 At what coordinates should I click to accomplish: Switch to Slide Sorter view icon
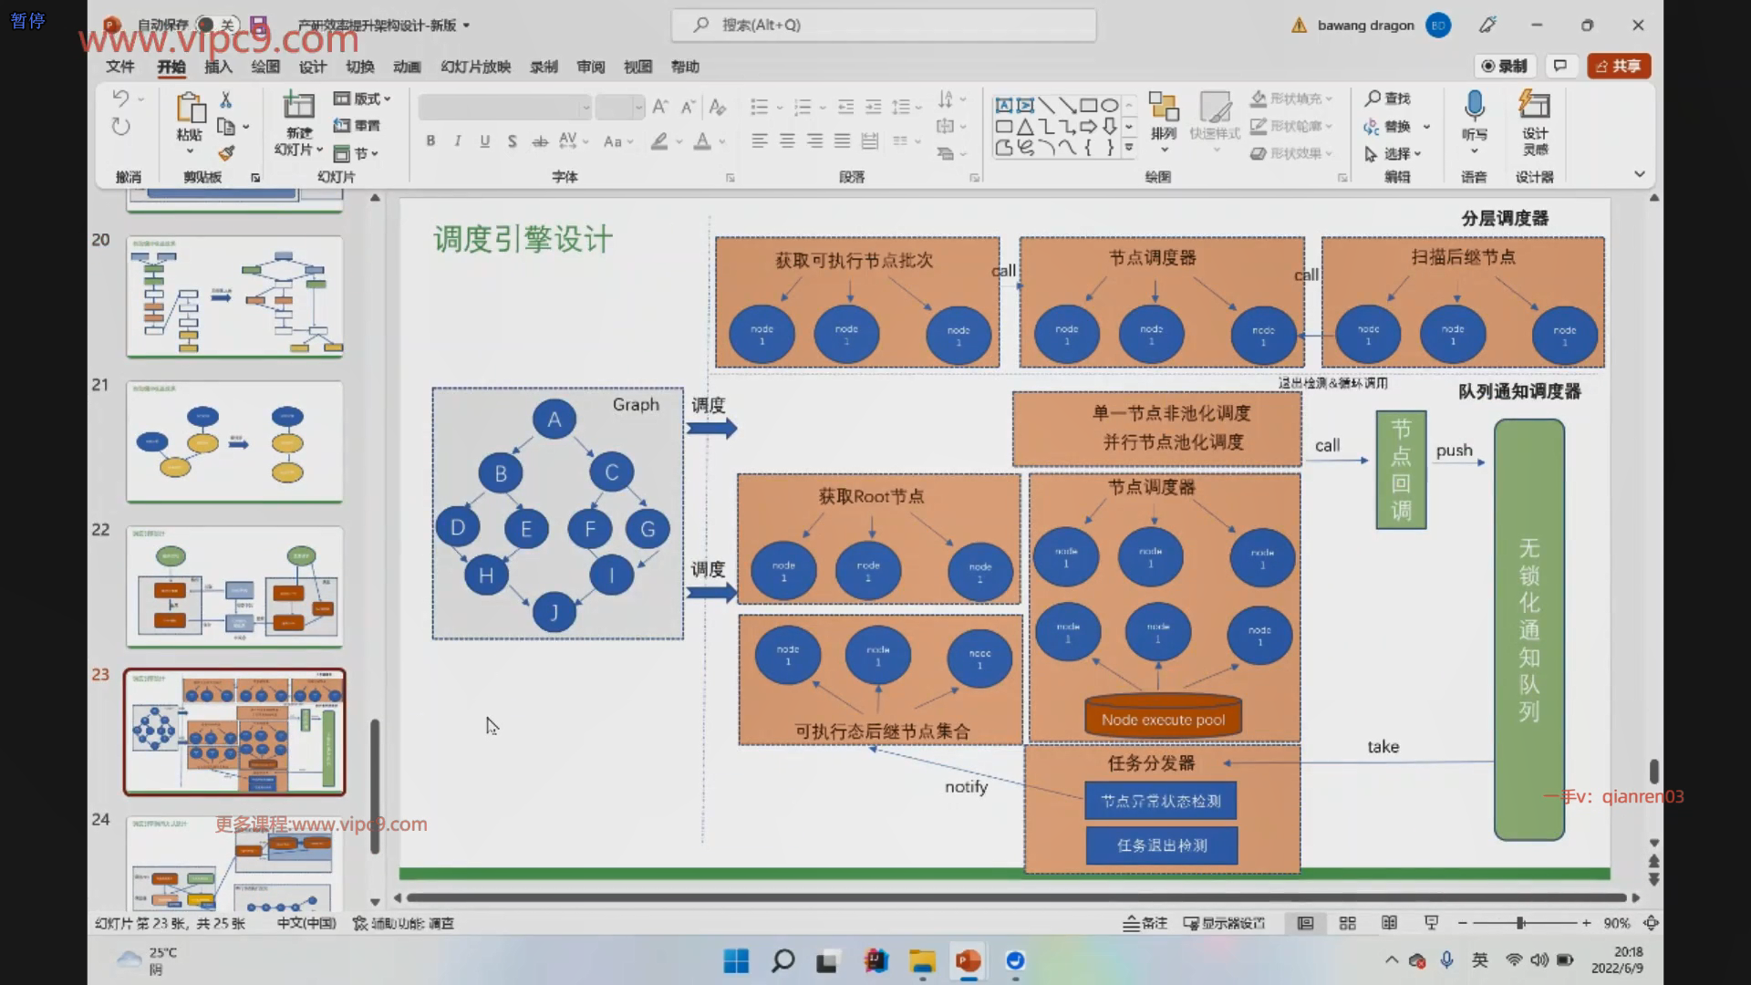click(x=1347, y=923)
